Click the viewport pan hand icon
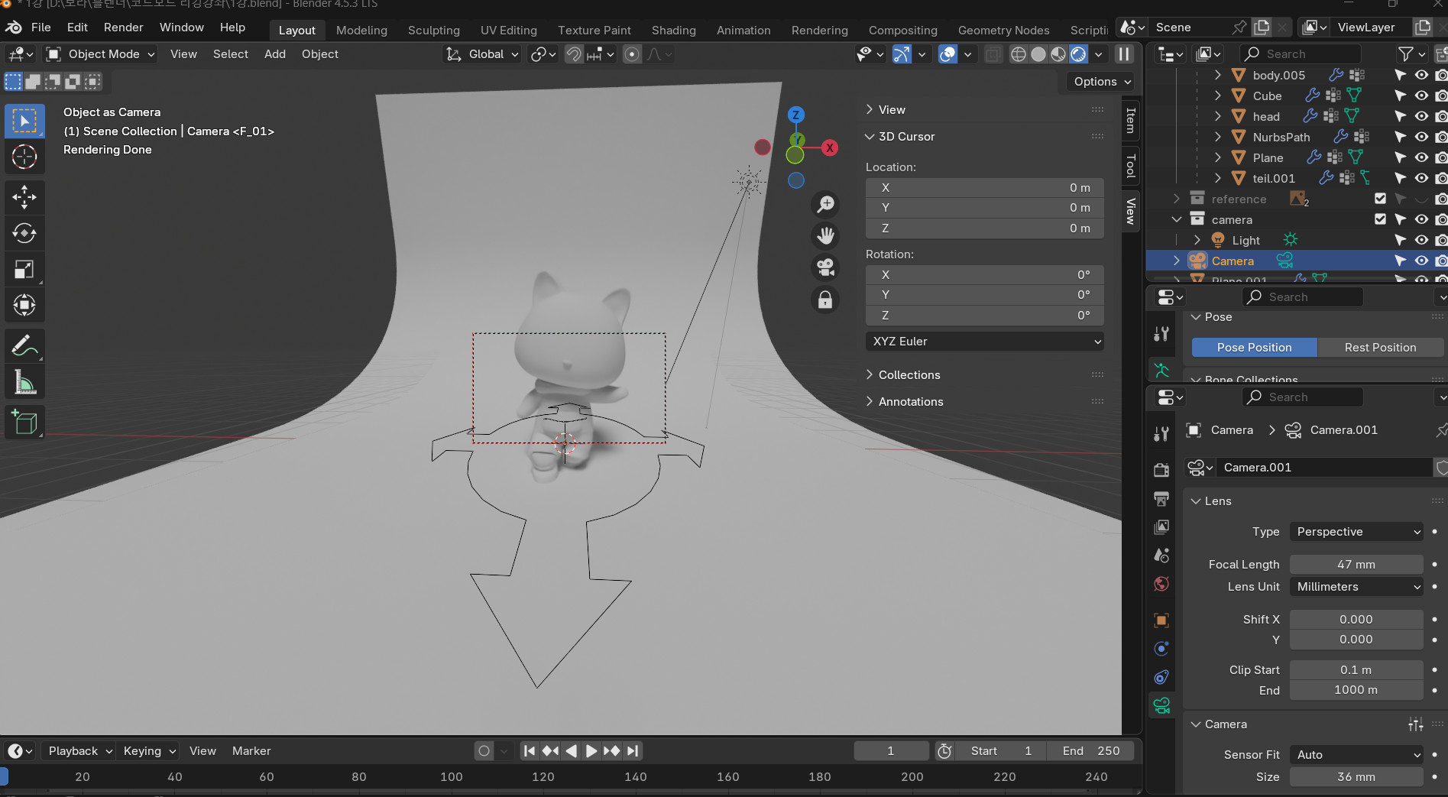Screen dimensions: 1448x797 (825, 236)
